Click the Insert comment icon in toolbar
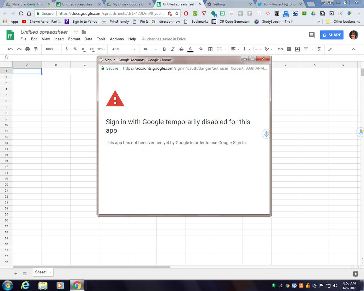Image resolution: width=364 pixels, height=291 pixels. 289,49
